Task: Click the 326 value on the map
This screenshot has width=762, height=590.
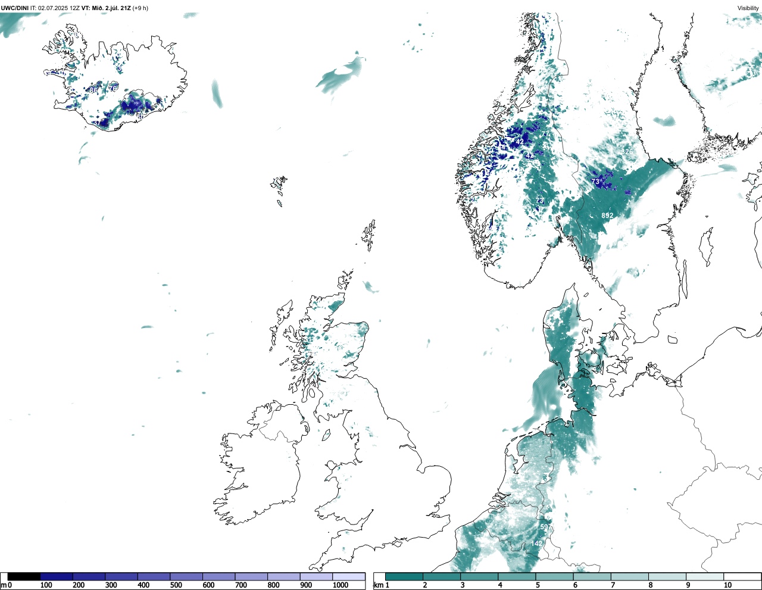Action: pos(628,152)
